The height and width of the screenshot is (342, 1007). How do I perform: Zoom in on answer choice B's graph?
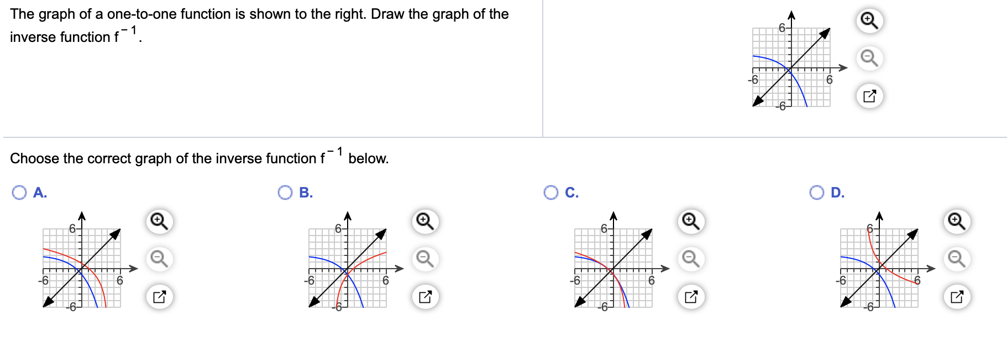click(x=424, y=221)
